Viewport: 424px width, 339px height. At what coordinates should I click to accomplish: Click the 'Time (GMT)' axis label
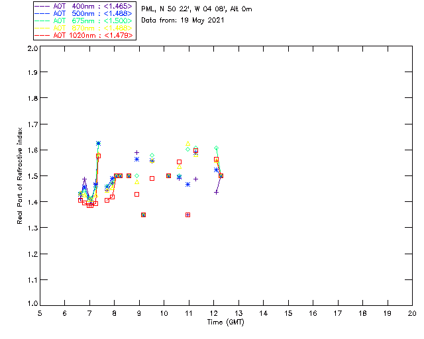click(x=226, y=322)
